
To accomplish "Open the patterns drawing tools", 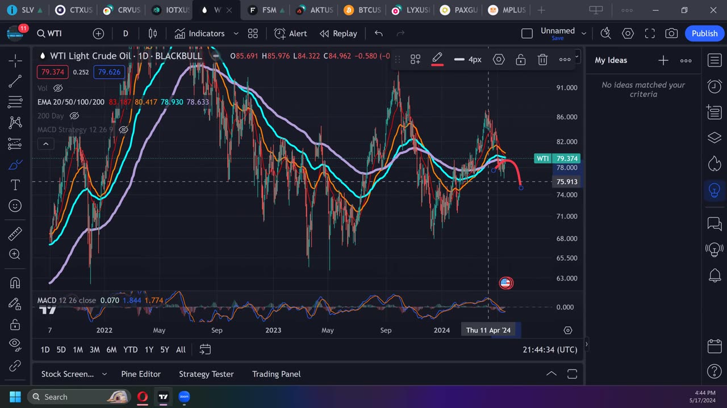I will click(x=15, y=122).
